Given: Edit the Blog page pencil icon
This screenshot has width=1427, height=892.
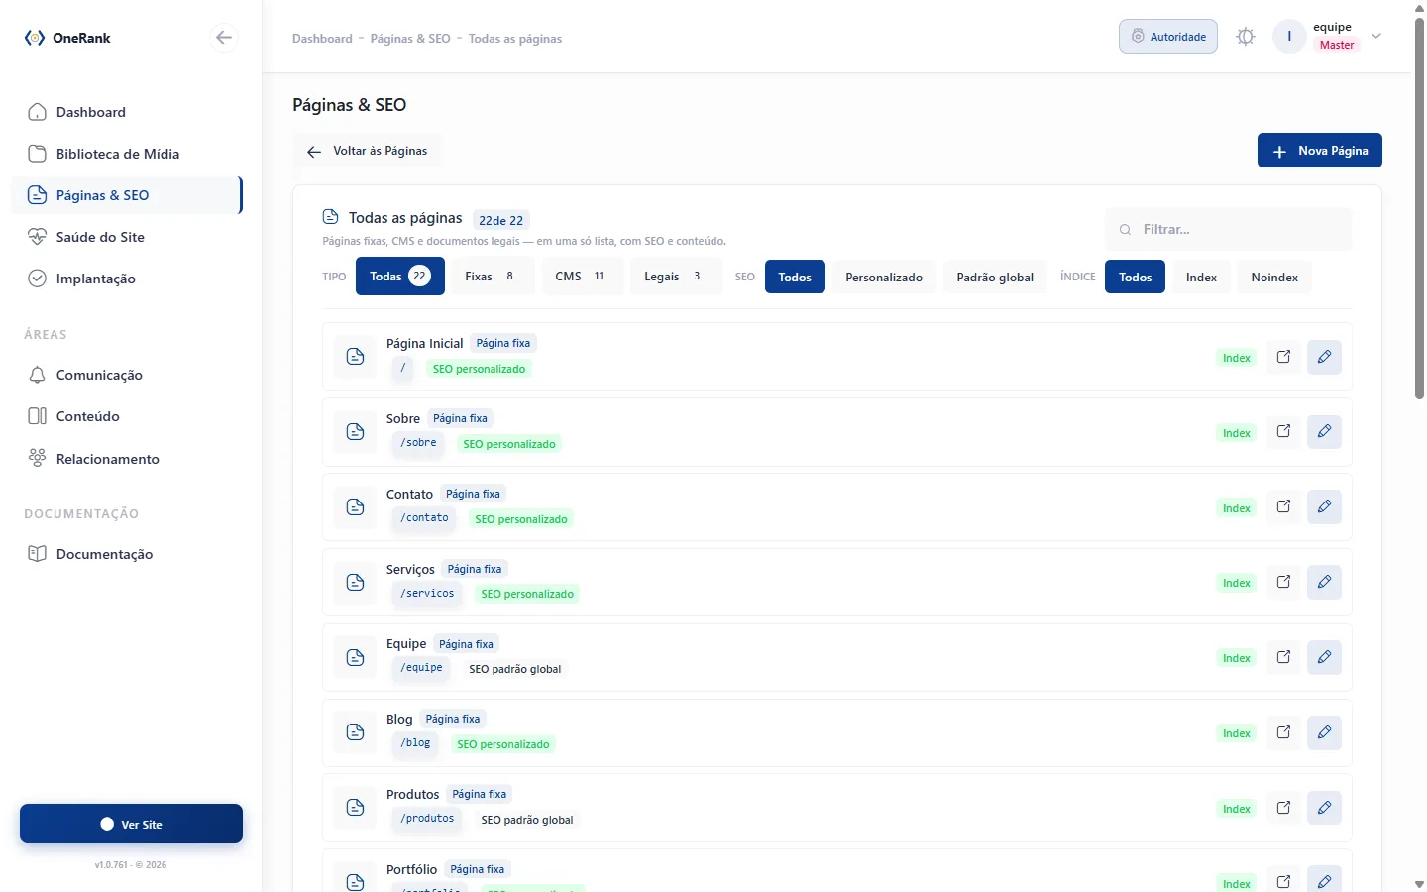Looking at the screenshot, I should [1324, 732].
